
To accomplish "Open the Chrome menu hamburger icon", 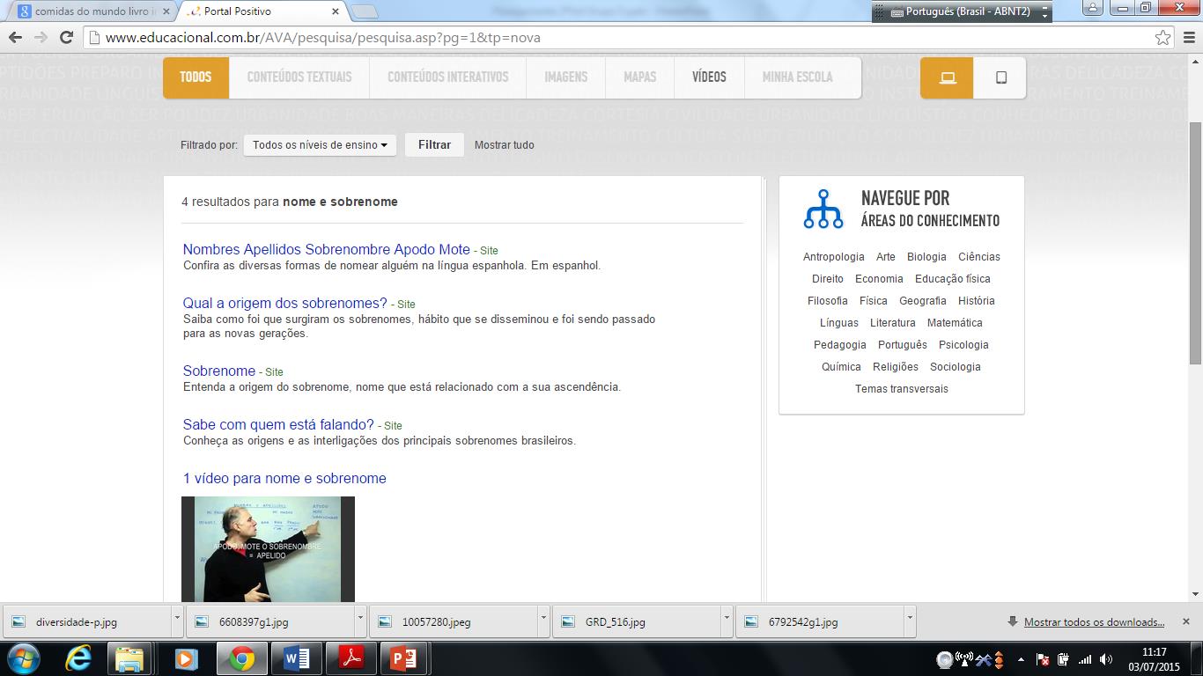I will click(x=1188, y=38).
